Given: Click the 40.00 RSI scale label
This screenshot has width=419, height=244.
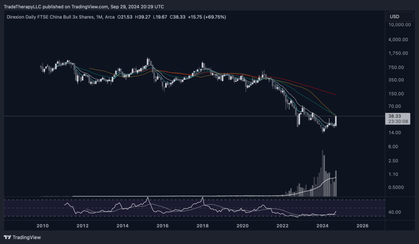Looking at the screenshot, I should pos(394,212).
